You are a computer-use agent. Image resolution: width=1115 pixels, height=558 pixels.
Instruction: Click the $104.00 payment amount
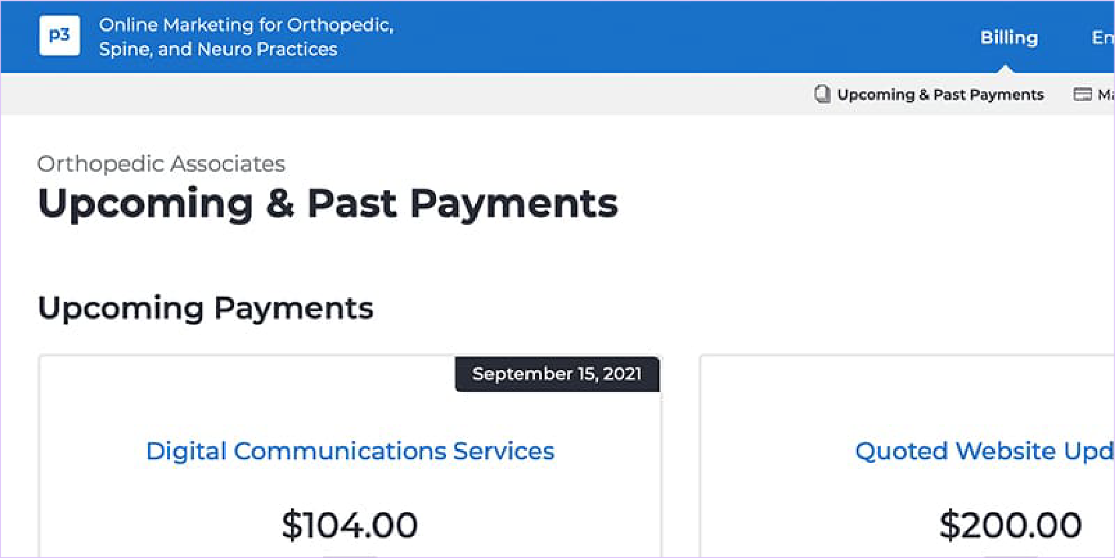pyautogui.click(x=350, y=525)
